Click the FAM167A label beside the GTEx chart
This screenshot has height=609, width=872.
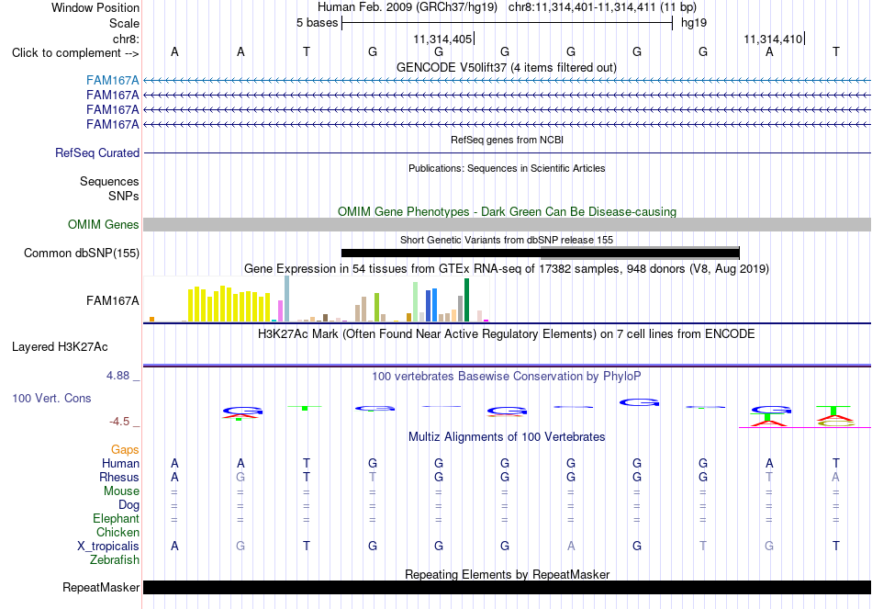tap(112, 301)
